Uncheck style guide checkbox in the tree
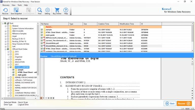The height and width of the screenshot is (110, 195). (13, 75)
